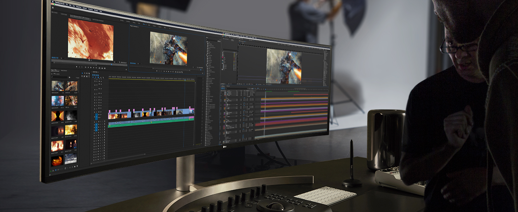Click the blue Source monitor playhead
Screen dimensions: 518x212
(x=111, y=64)
